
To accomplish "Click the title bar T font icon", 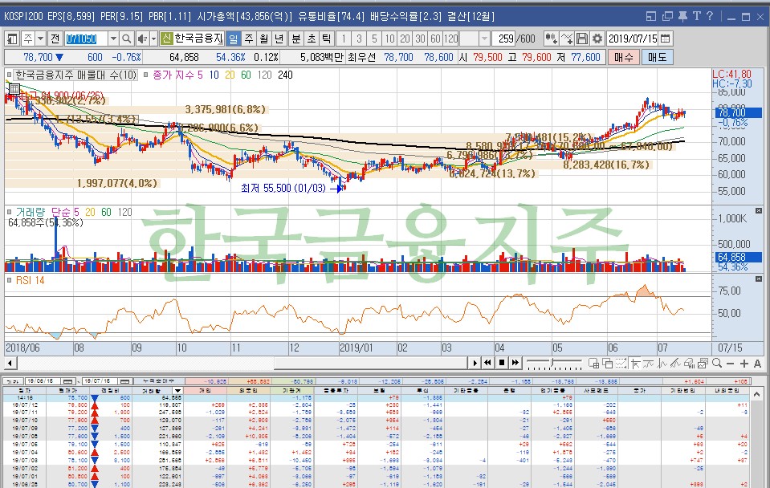I will [x=696, y=16].
